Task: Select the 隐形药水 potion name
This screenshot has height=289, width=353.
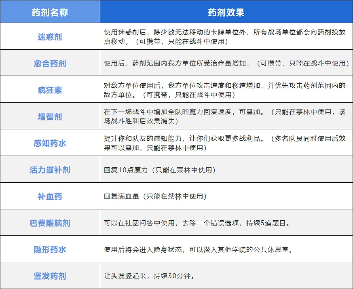Action: [50, 249]
